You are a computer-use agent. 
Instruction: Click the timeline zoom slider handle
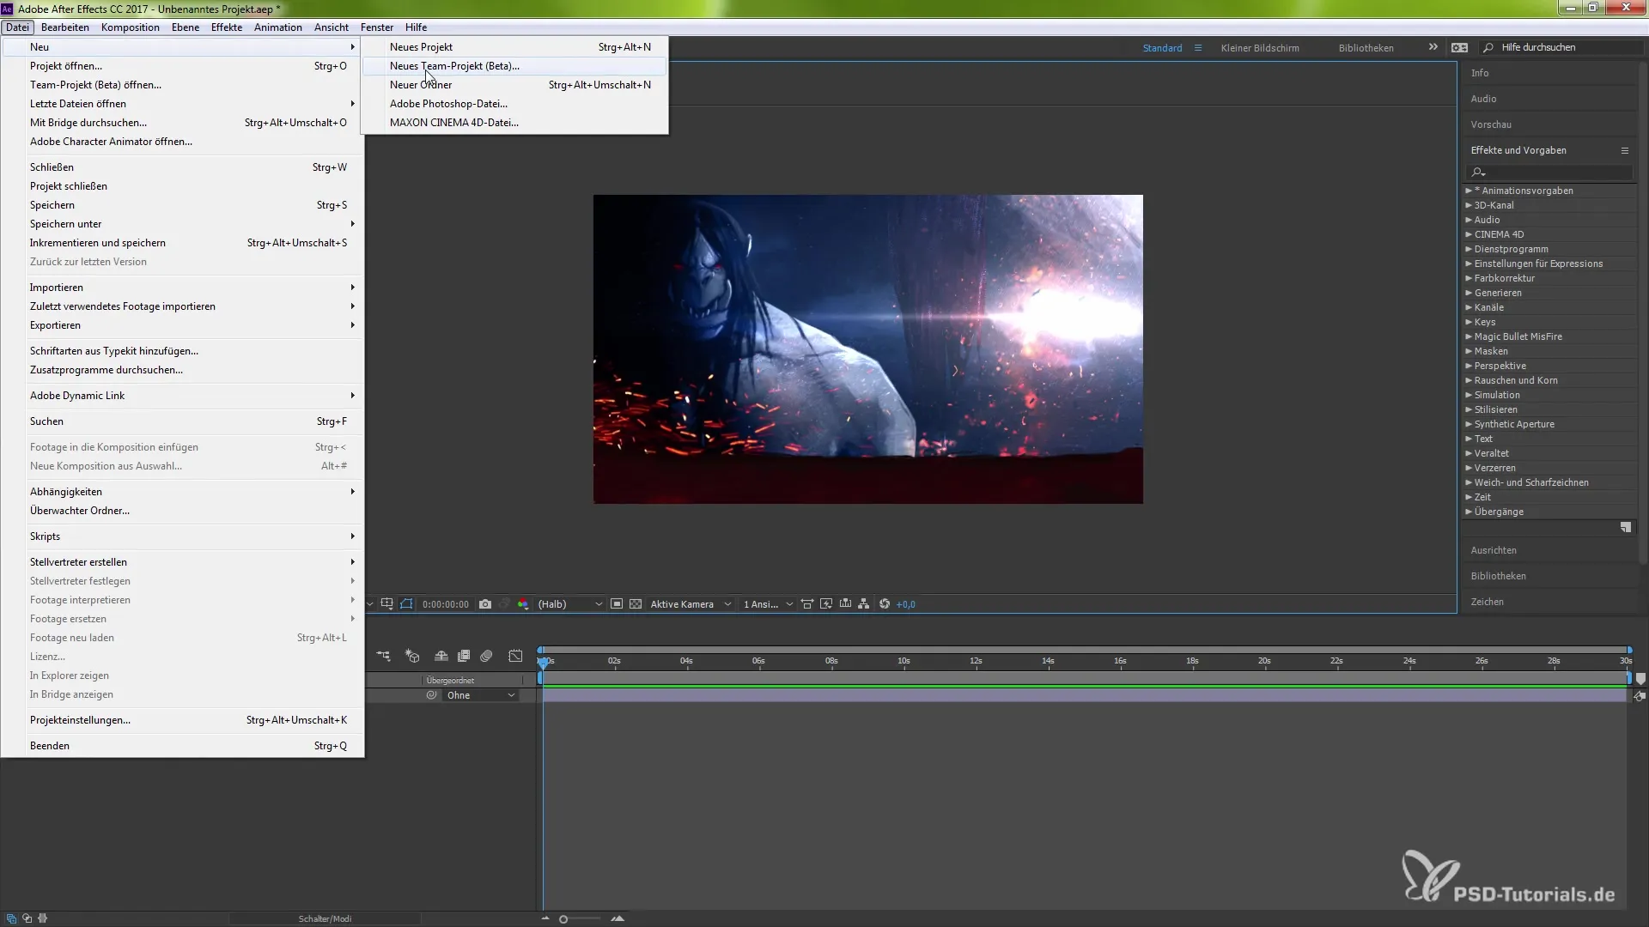pyautogui.click(x=563, y=919)
